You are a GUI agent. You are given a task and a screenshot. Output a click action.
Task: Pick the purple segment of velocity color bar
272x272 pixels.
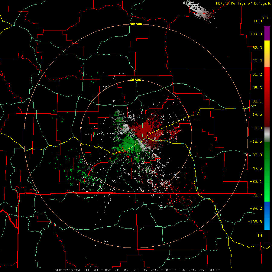point(267,34)
